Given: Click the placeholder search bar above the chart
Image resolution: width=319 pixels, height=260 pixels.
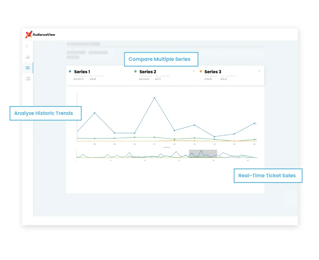Looking at the screenshot, I should pyautogui.click(x=83, y=44).
